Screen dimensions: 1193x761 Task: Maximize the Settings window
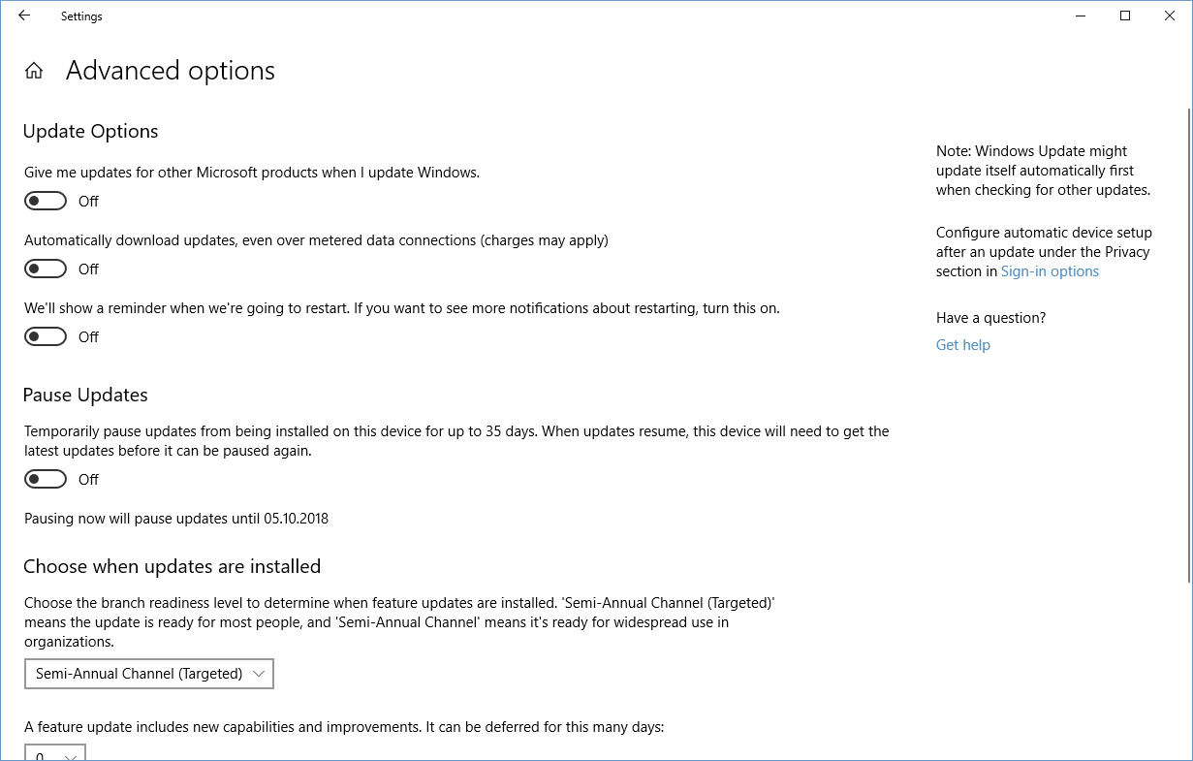tap(1125, 16)
